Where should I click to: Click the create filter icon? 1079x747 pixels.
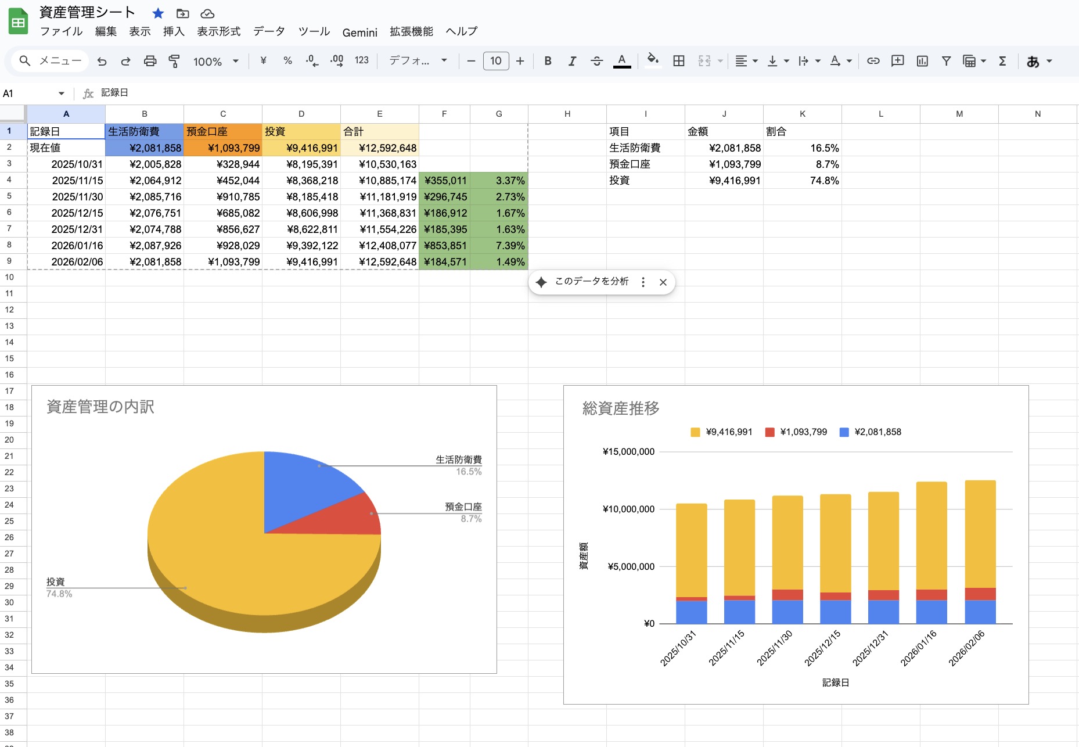click(x=947, y=60)
